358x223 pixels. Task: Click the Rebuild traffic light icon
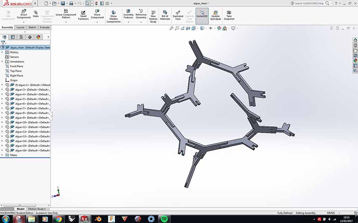96,3
